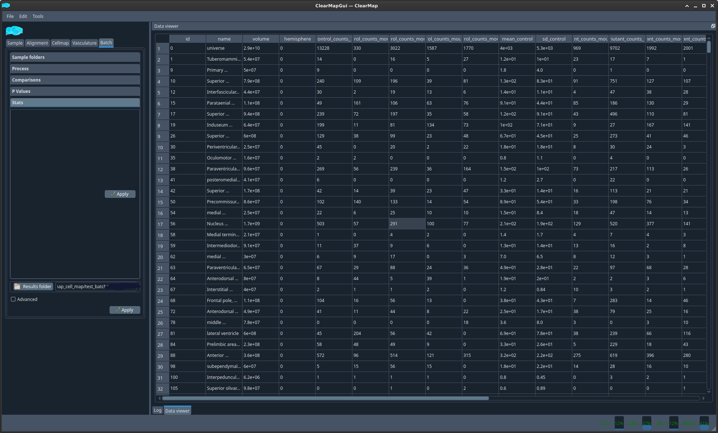The width and height of the screenshot is (718, 433).
Task: Click Apply button in lower panel
Action: 125,310
